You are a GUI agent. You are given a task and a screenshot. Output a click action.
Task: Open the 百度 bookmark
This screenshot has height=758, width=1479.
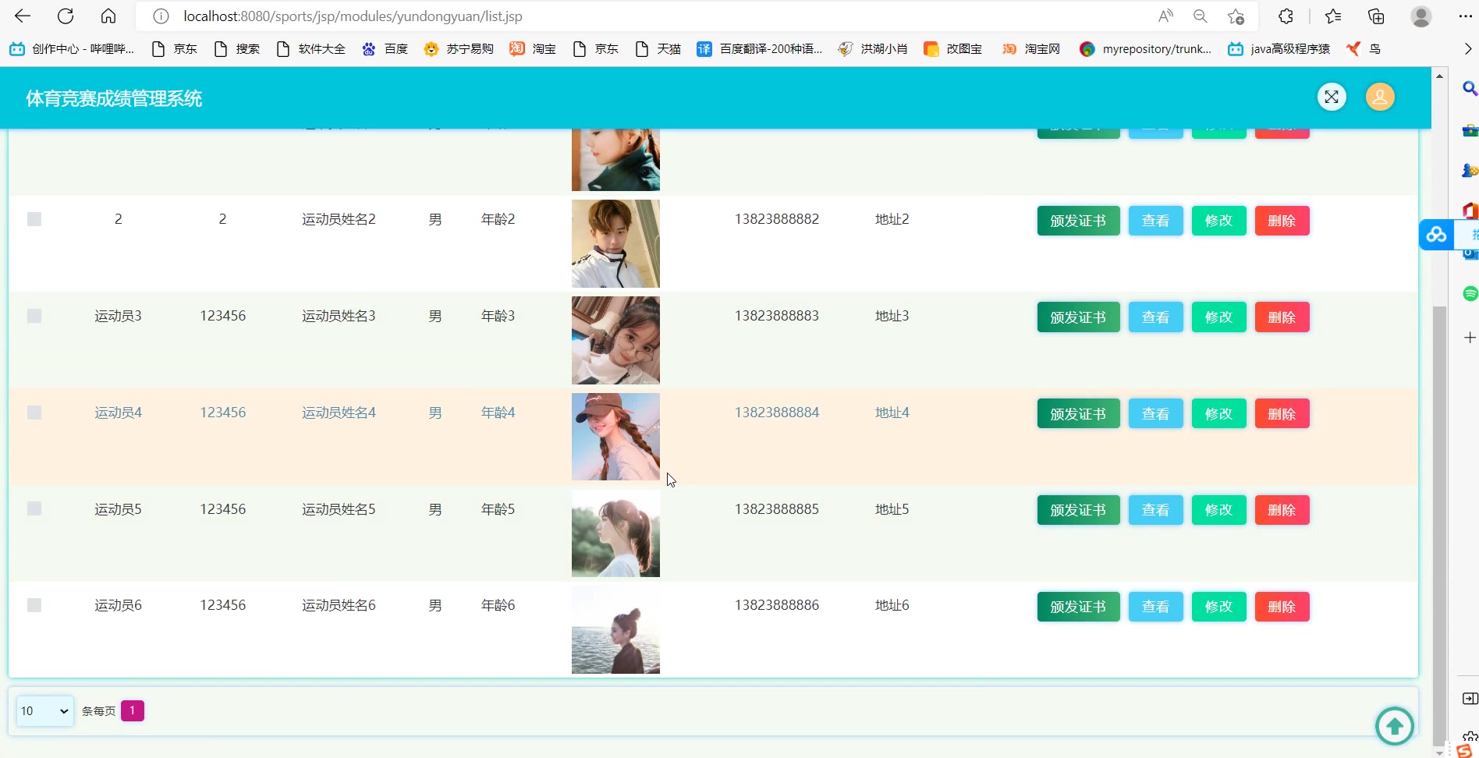click(x=385, y=49)
